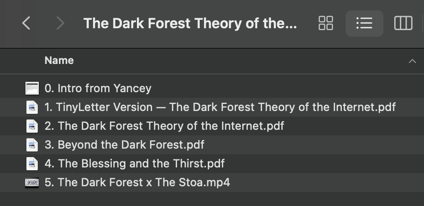
Task: Select "3. Beyond the Dark Forest.pdf" name
Action: [124, 145]
